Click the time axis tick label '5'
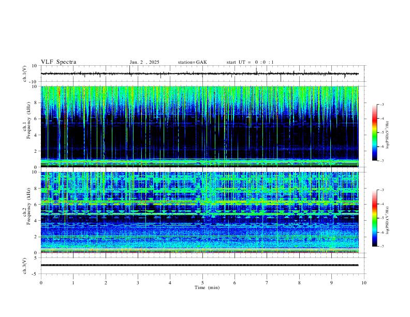The image size is (410, 317). pyautogui.click(x=202, y=283)
